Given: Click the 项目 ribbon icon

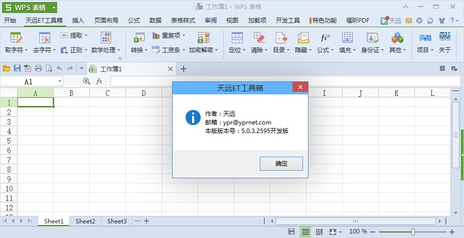Looking at the screenshot, I should tap(425, 38).
